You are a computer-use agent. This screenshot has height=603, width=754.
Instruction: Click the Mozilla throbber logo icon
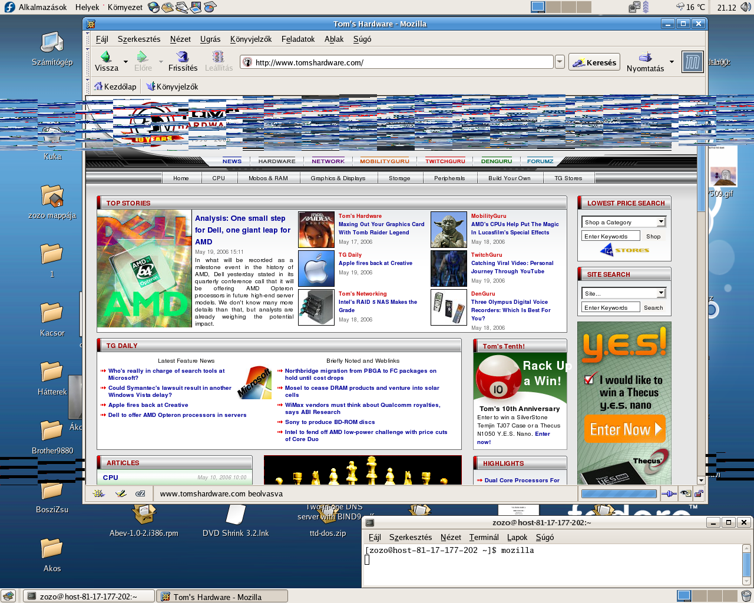[692, 62]
